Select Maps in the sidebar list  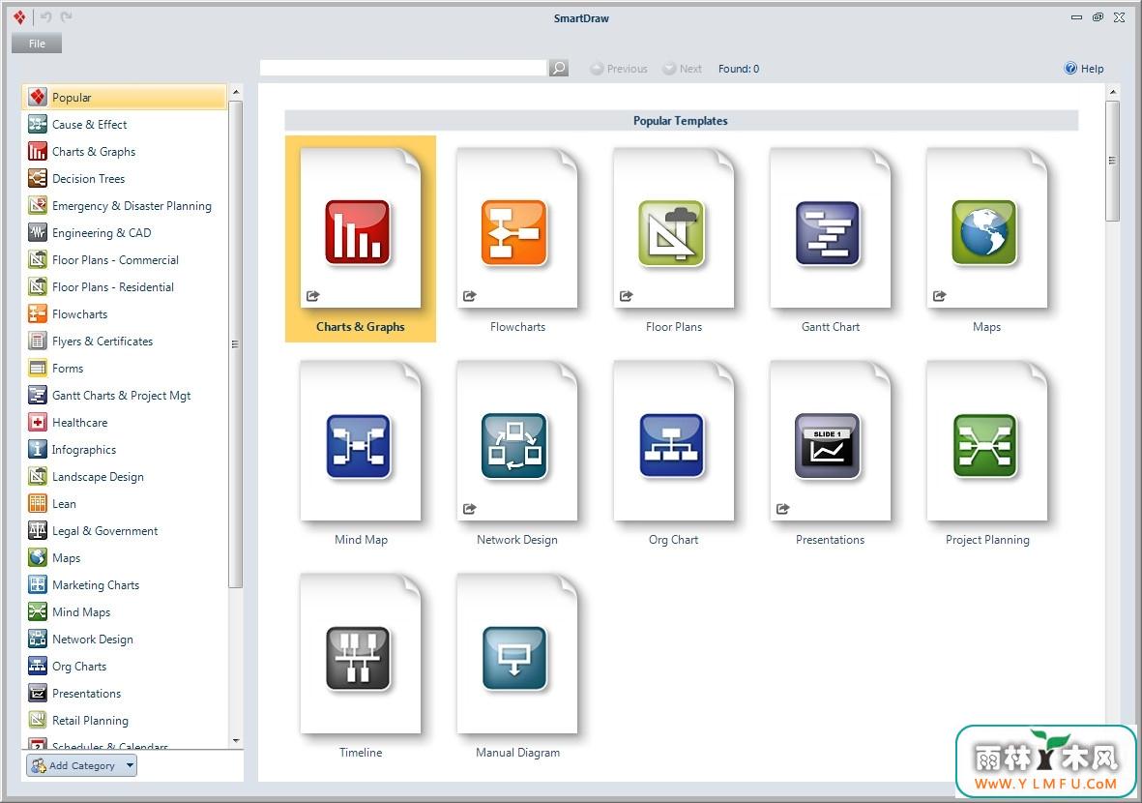(x=125, y=557)
